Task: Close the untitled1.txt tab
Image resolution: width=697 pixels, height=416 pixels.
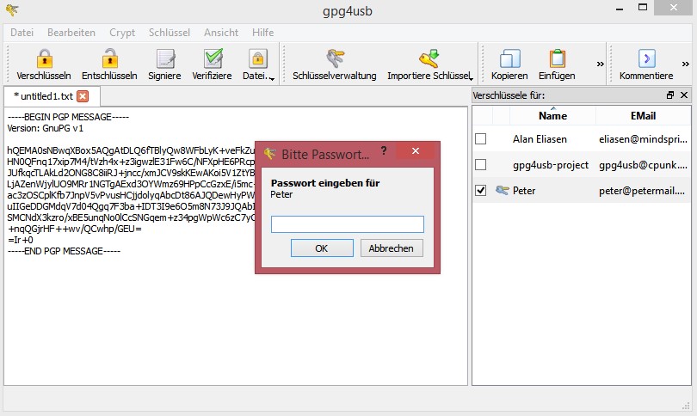Action: 83,95
